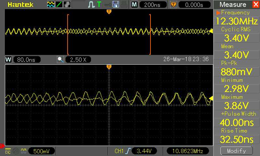Click the 3.44V trigger level value

[x=144, y=151]
